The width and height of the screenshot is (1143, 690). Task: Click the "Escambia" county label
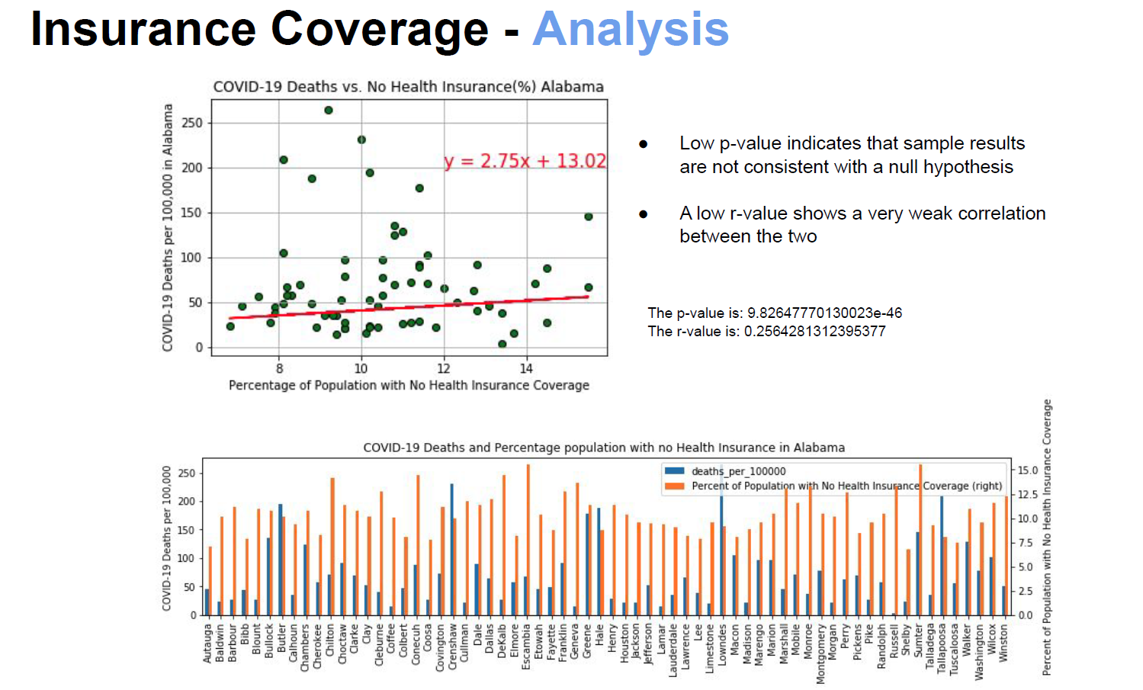point(526,647)
